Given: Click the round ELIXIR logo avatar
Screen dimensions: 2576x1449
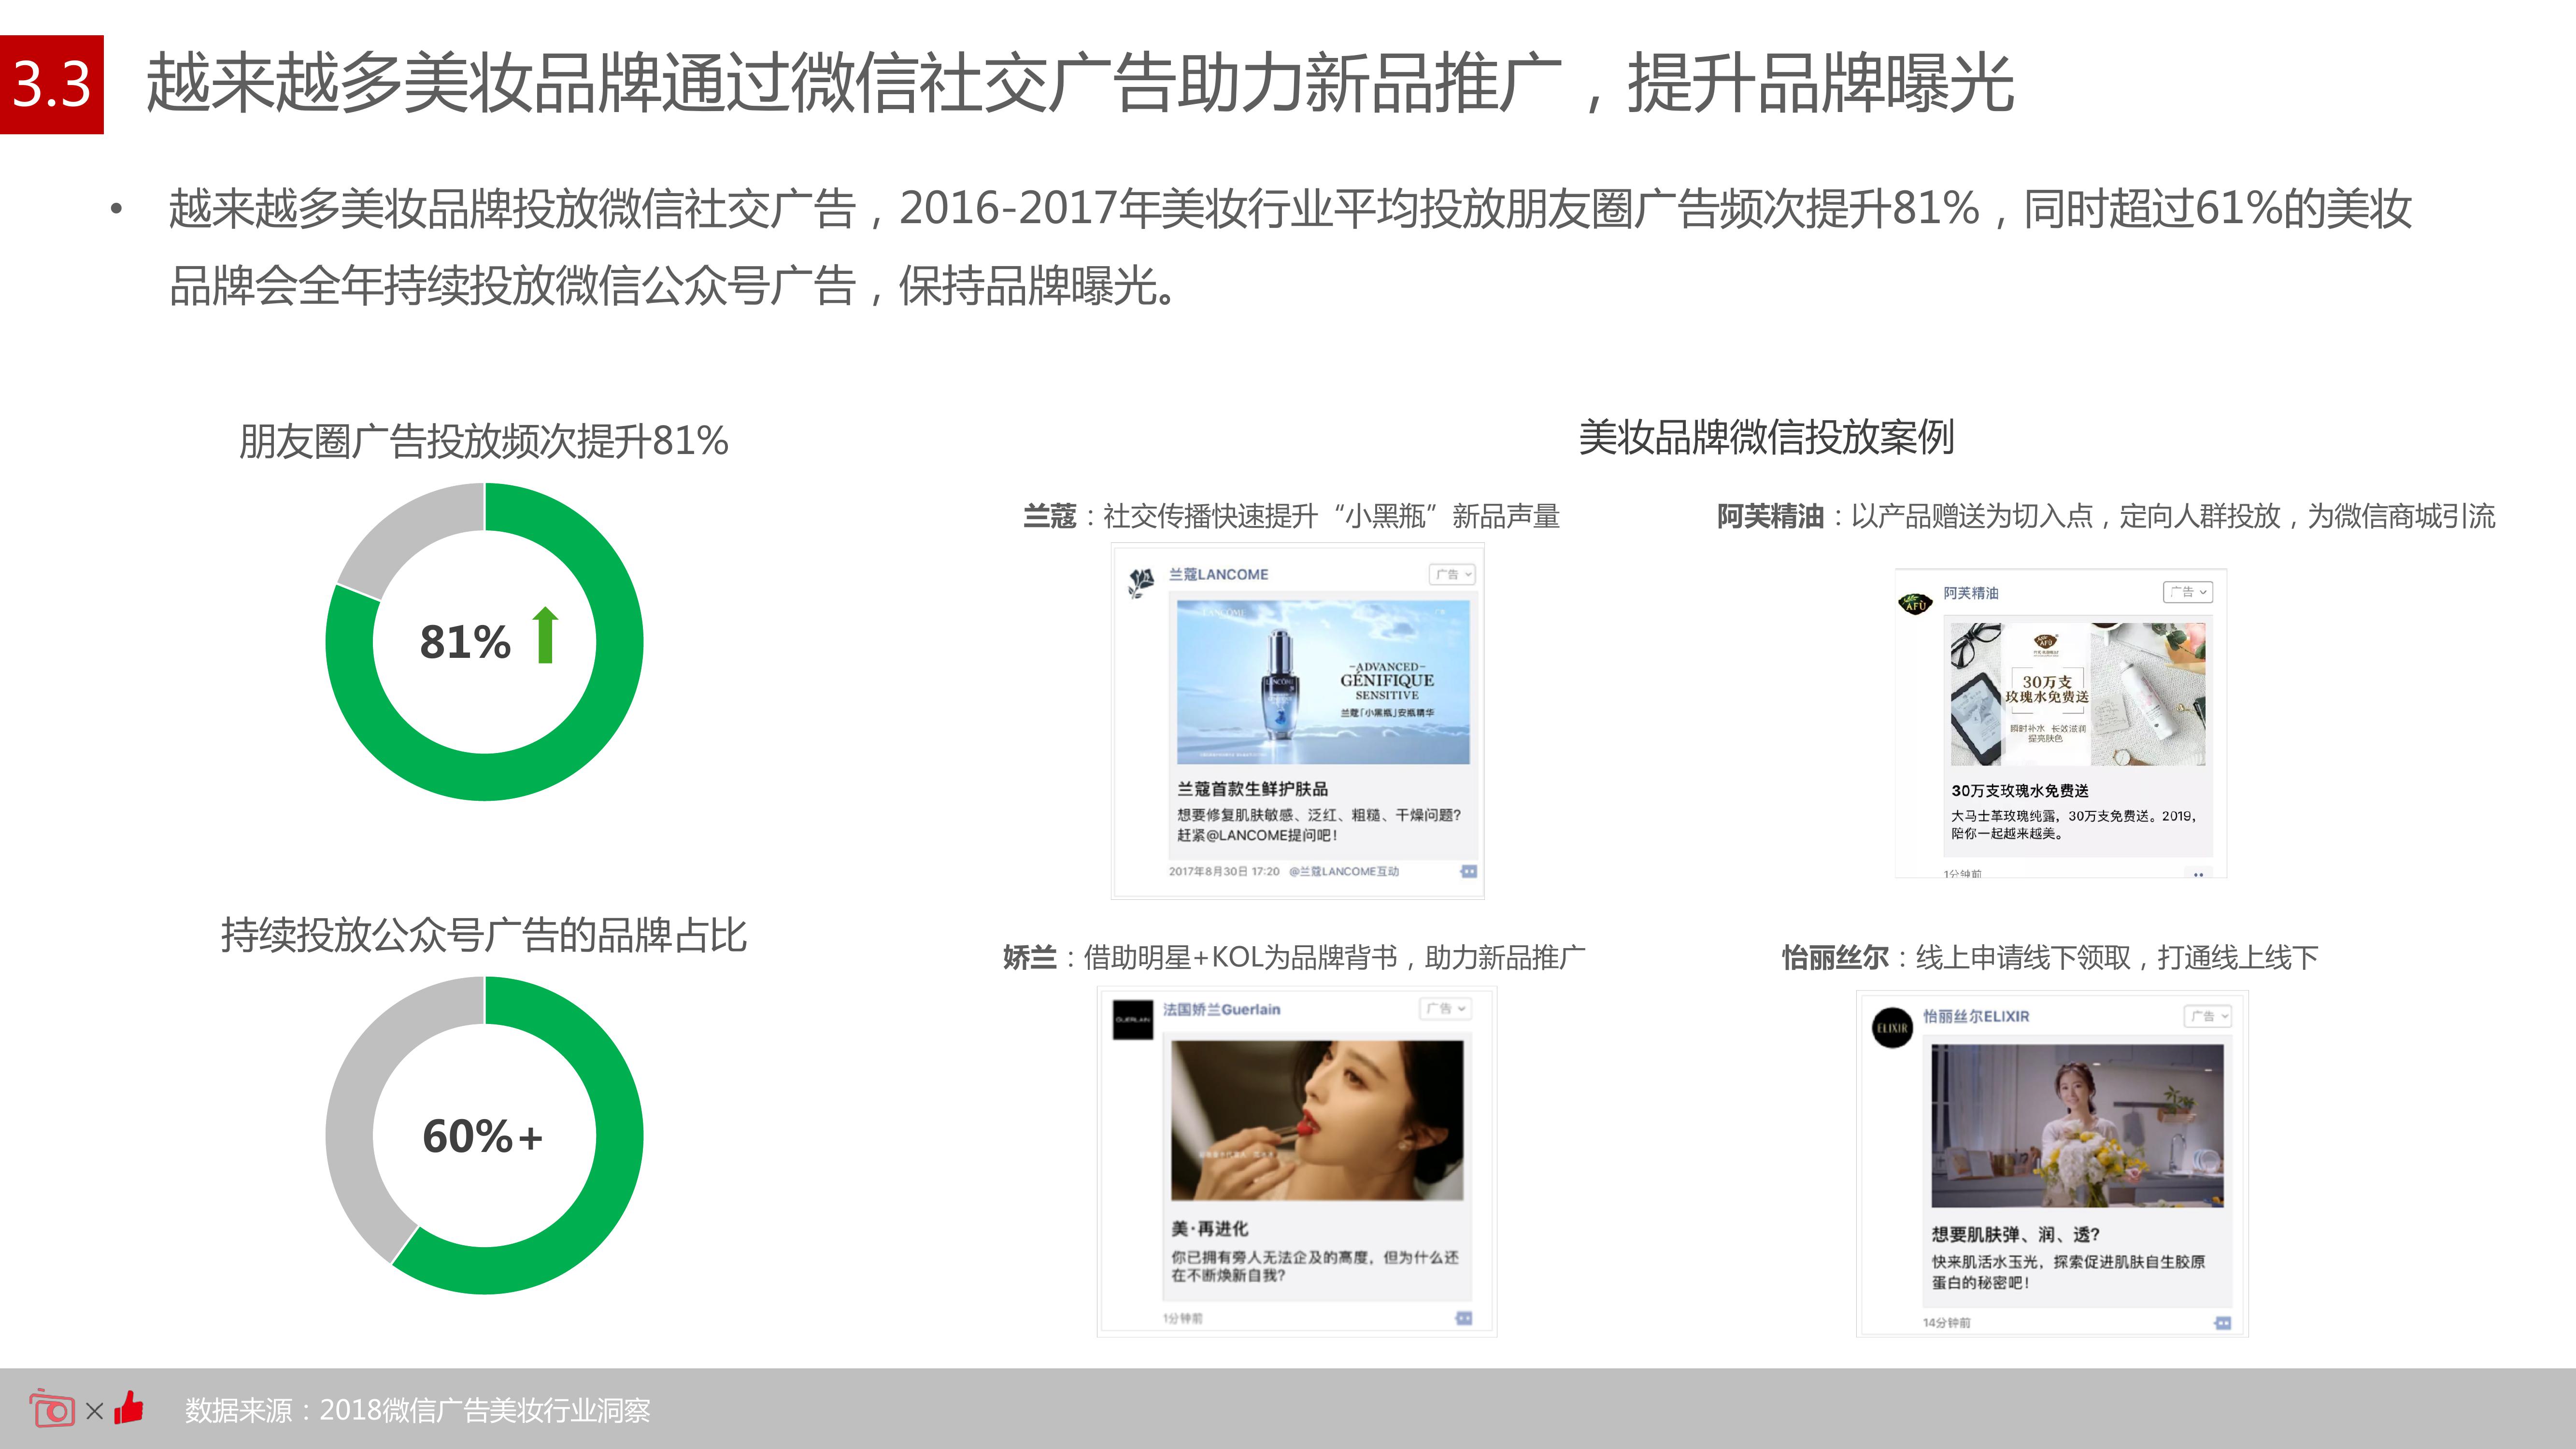Looking at the screenshot, I should click(1891, 1027).
